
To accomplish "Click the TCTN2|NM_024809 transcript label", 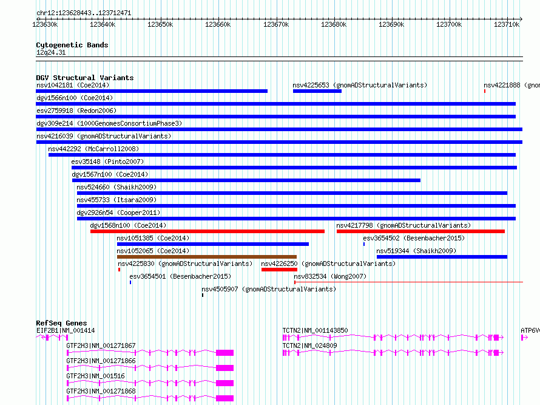I will 309,345.
